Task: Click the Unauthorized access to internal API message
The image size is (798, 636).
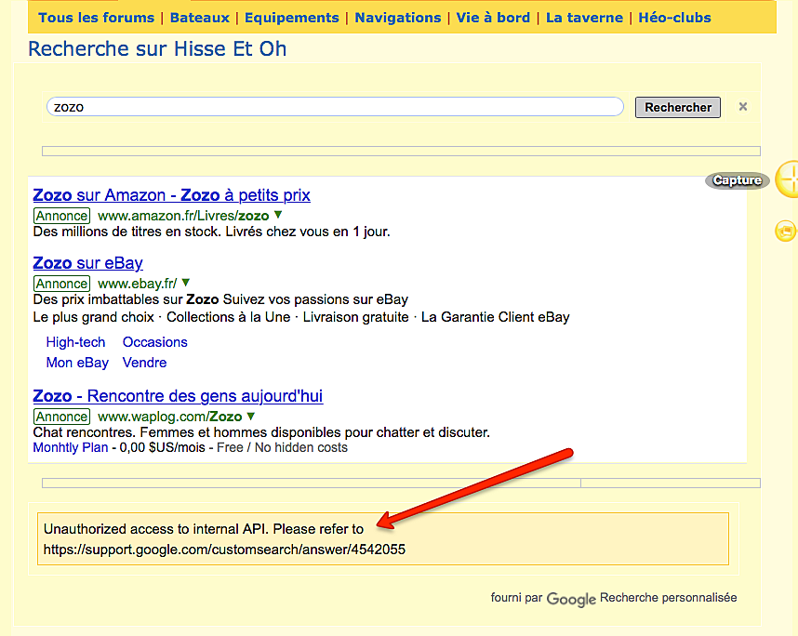Action: click(x=204, y=529)
